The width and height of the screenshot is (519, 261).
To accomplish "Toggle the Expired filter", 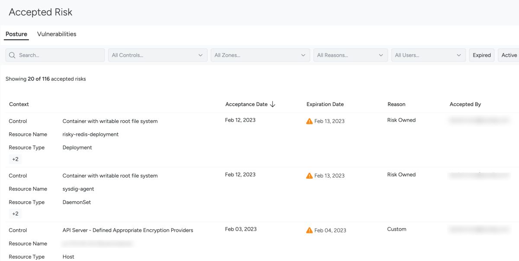I will tap(481, 55).
